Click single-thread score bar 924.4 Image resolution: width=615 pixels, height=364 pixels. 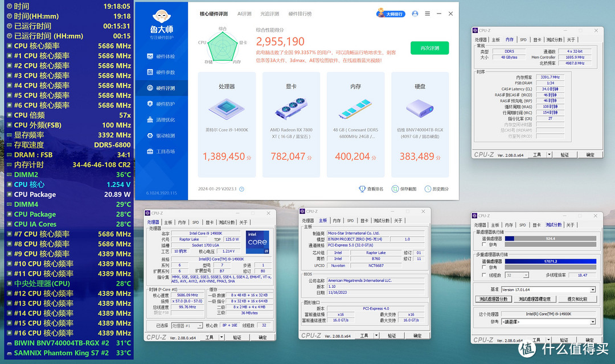coord(550,239)
